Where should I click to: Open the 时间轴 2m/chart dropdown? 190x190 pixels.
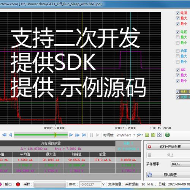tap(126, 135)
